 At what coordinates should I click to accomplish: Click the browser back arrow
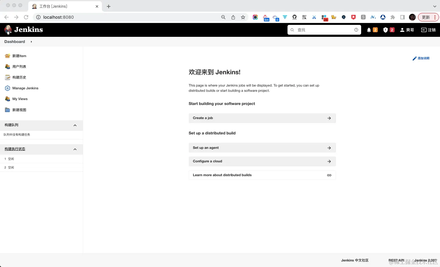pyautogui.click(x=6, y=17)
